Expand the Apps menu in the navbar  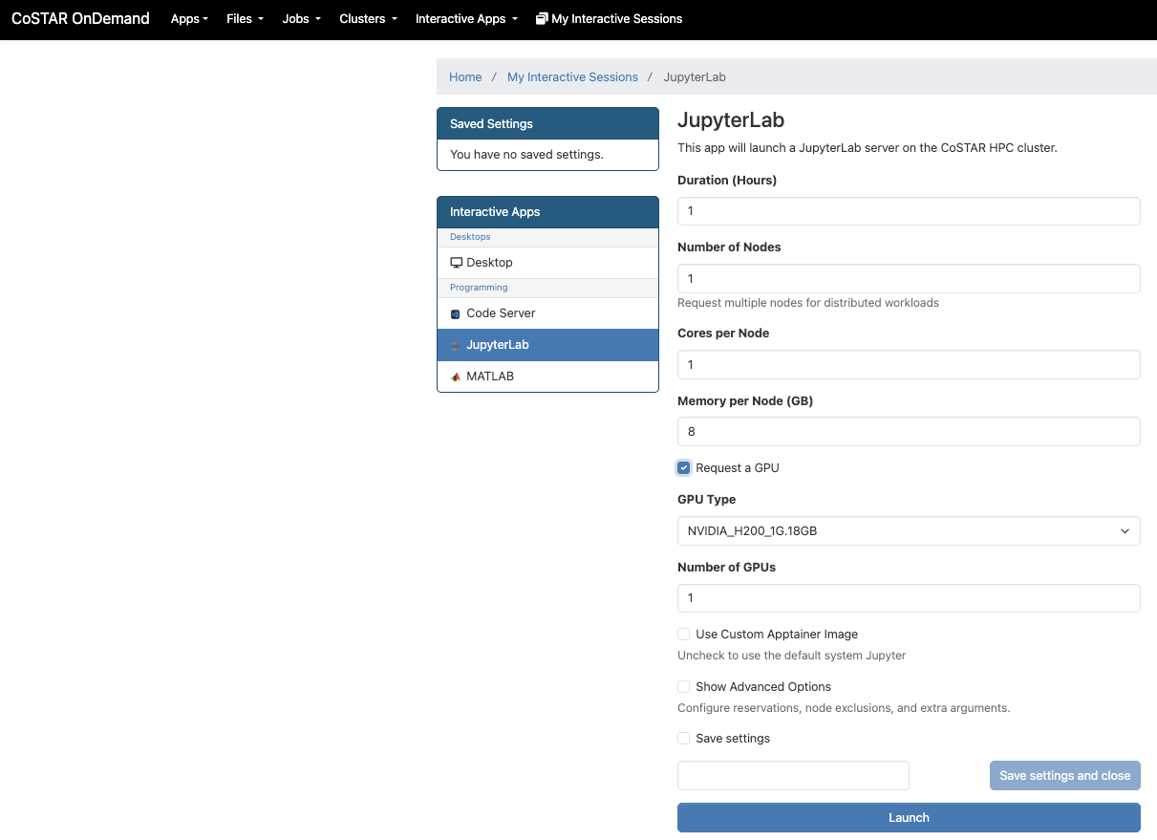189,18
